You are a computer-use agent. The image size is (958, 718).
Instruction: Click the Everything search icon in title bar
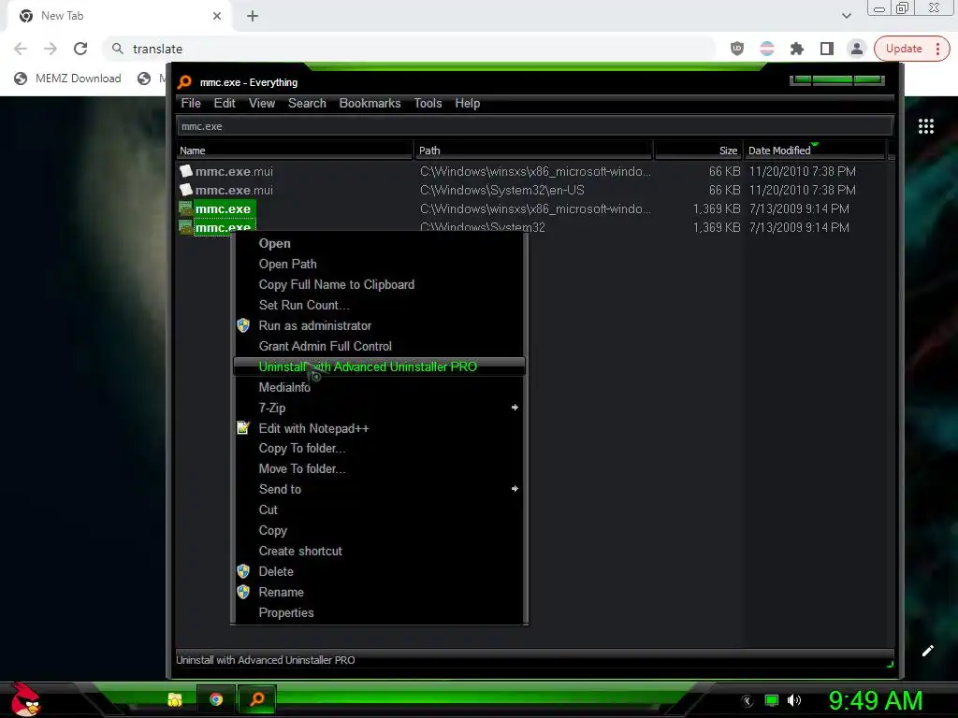coord(184,82)
